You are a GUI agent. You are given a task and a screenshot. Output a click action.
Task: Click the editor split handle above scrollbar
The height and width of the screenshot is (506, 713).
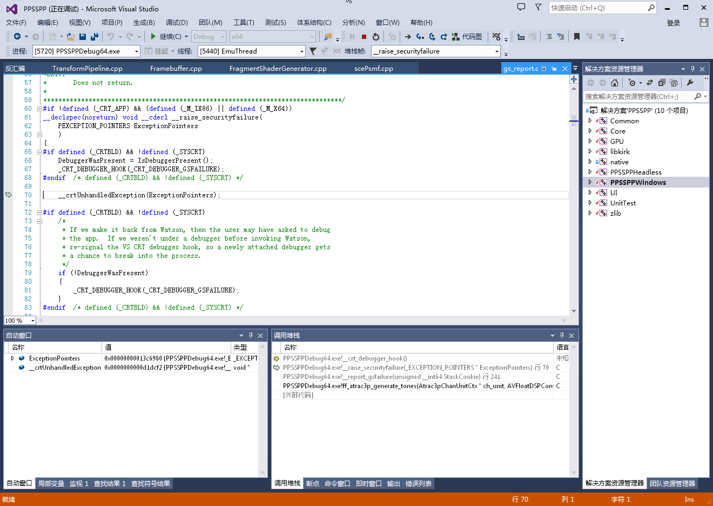pos(574,79)
